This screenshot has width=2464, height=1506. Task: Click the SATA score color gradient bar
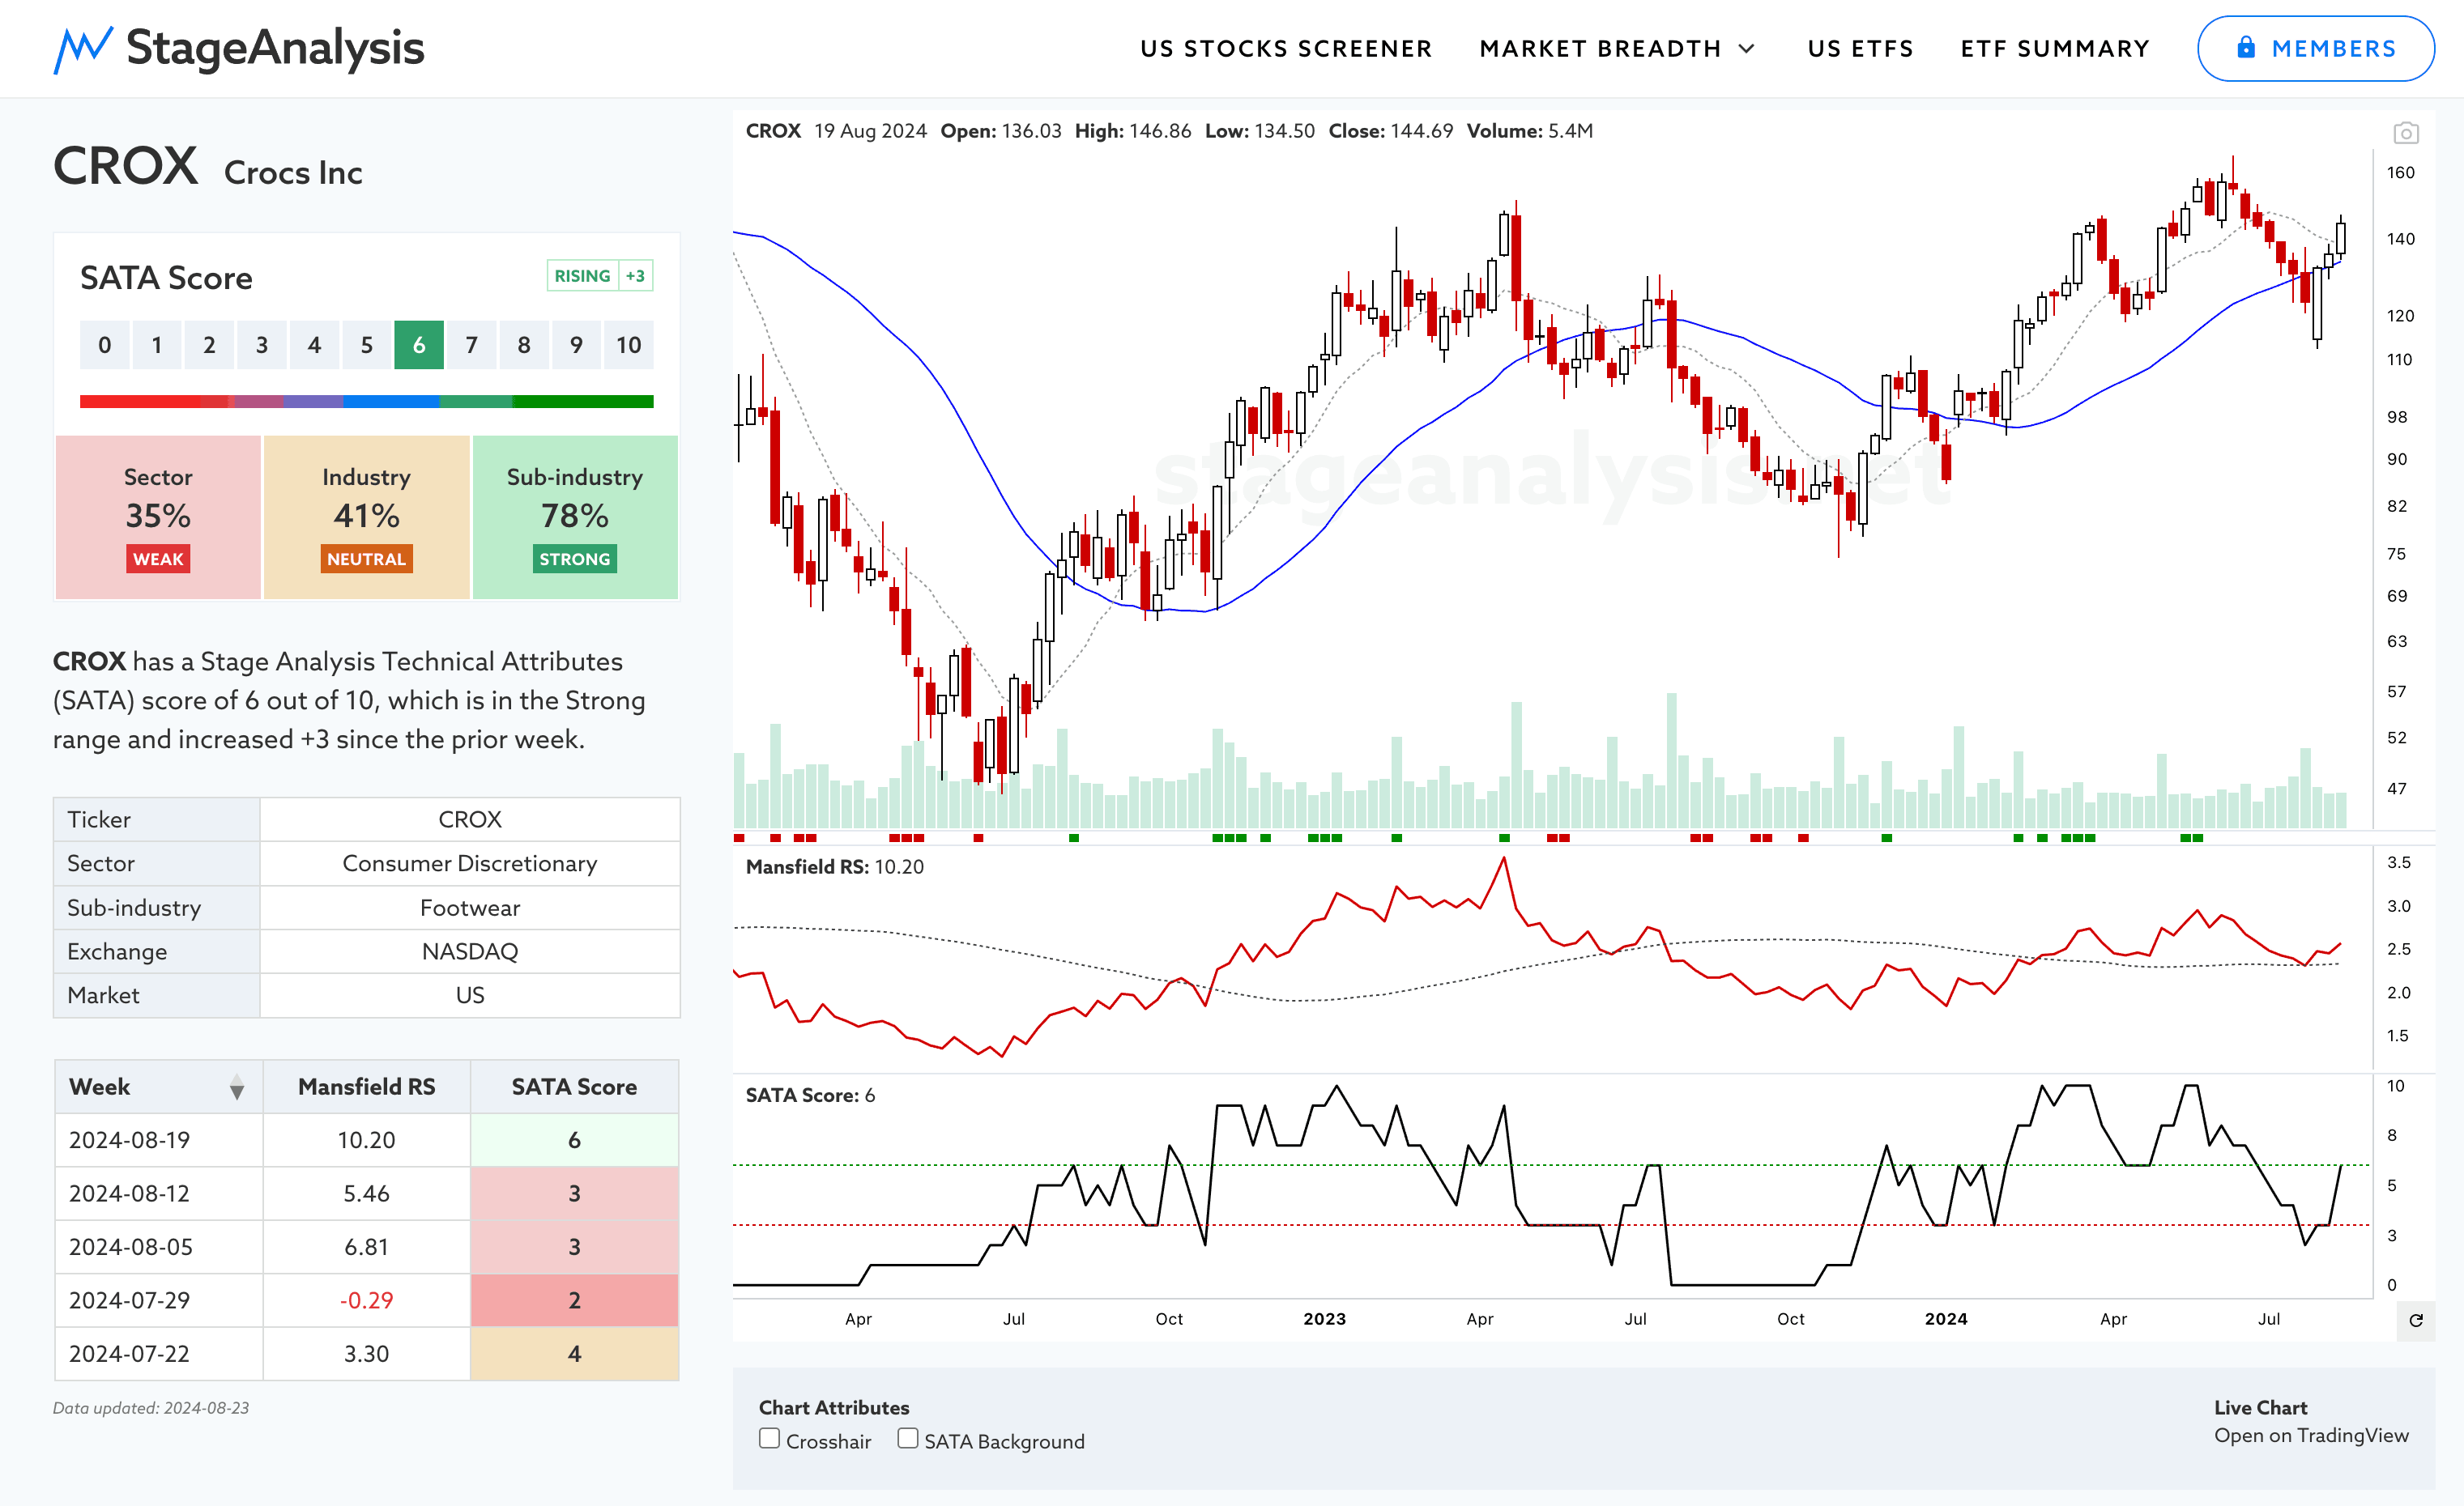click(366, 402)
